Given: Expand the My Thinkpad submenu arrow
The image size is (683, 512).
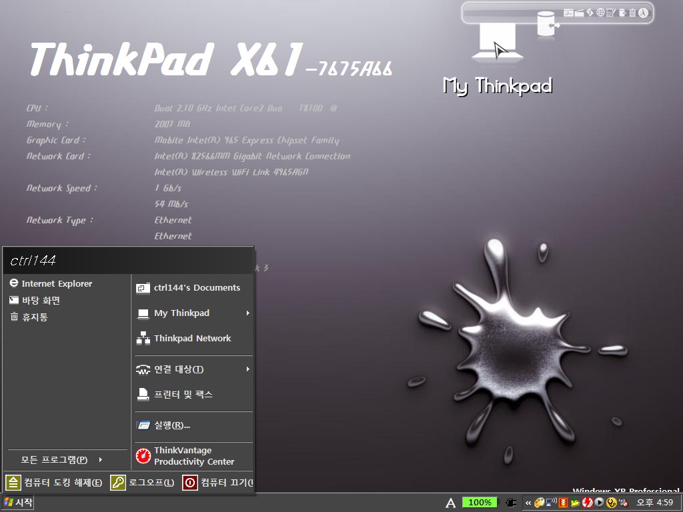Looking at the screenshot, I should coord(248,313).
